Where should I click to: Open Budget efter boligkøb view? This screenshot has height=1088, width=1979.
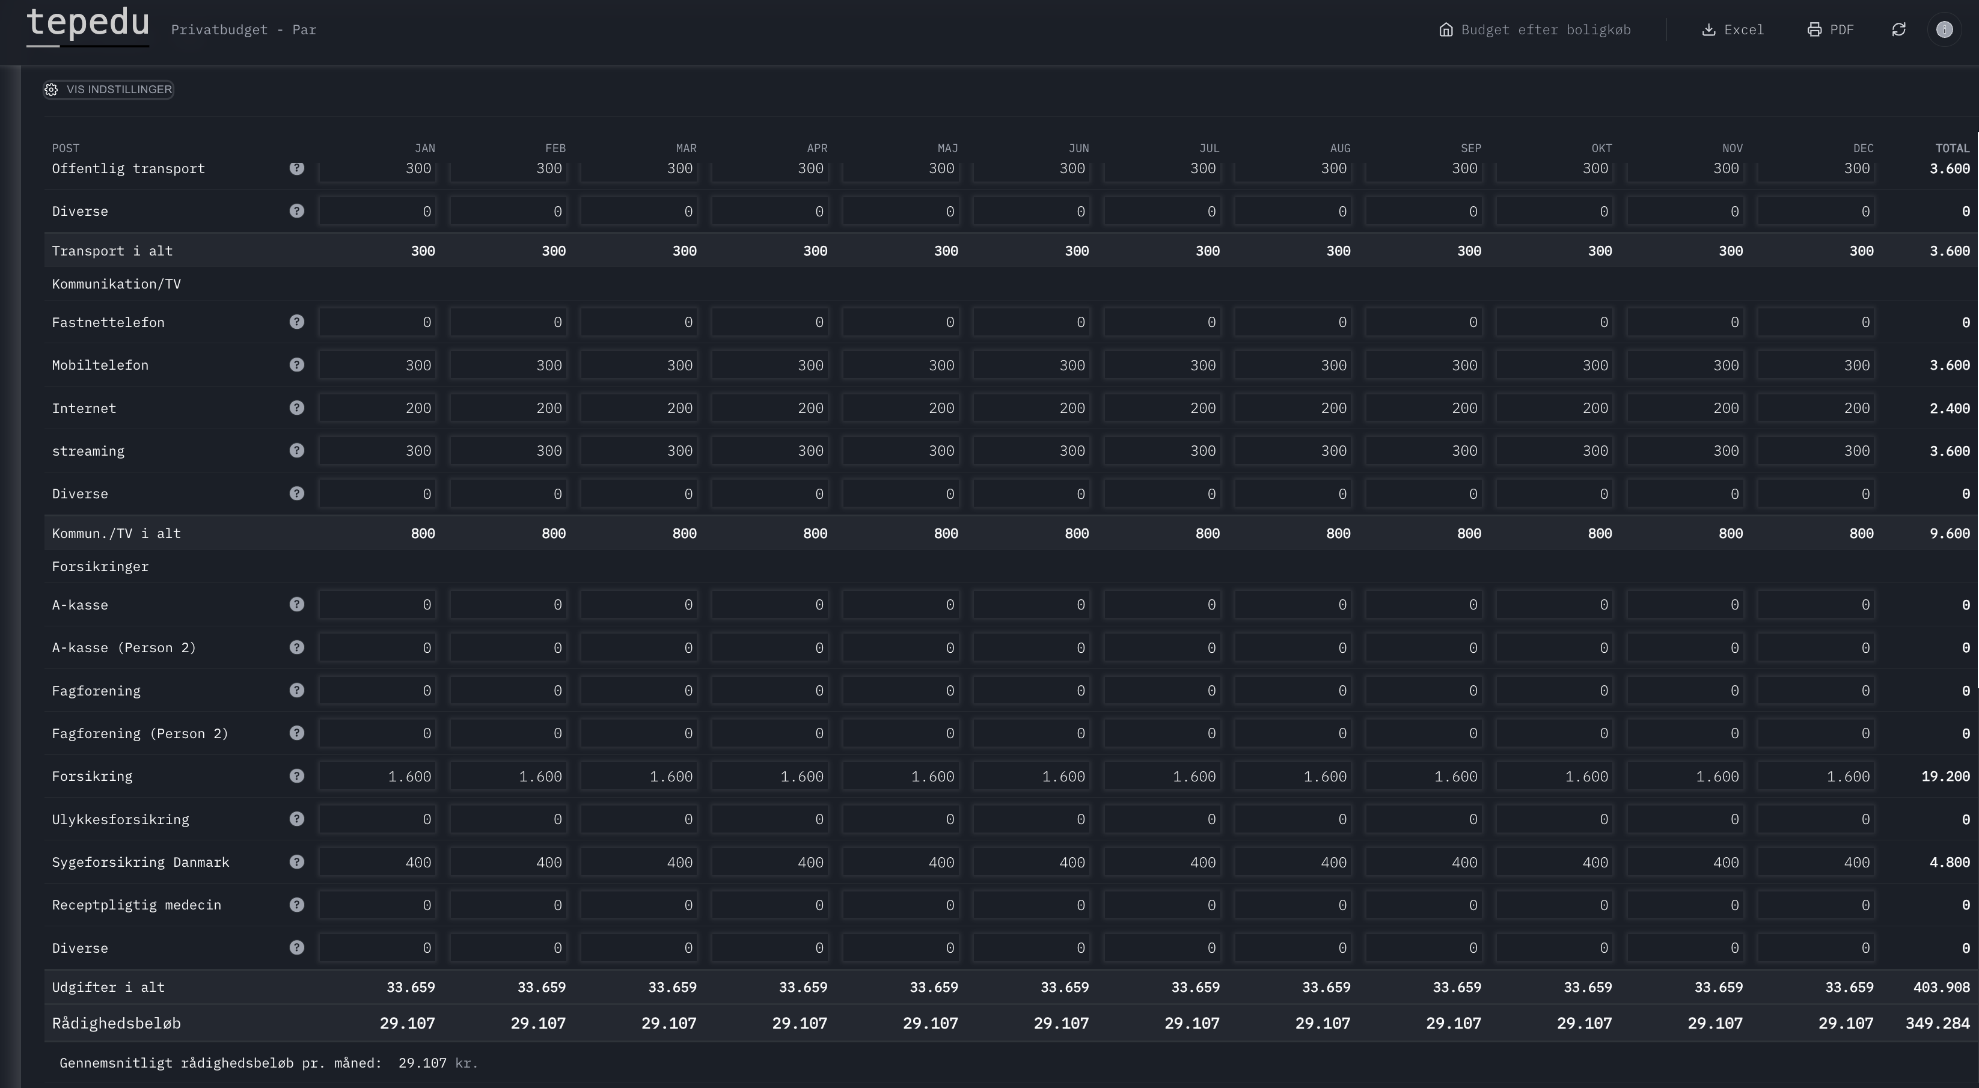point(1535,29)
